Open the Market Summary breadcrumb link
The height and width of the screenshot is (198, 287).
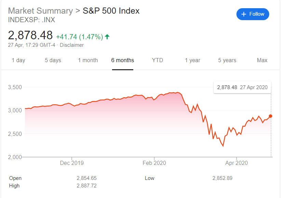(x=40, y=11)
